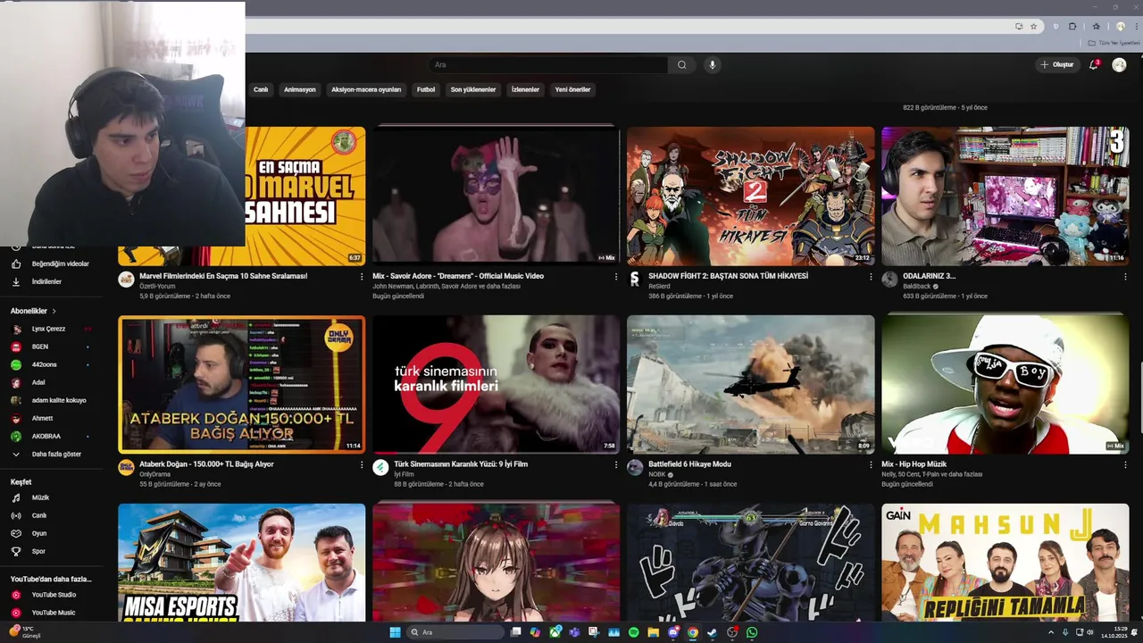Select the Yeni öneriler filter chip
The image size is (1143, 643).
(572, 89)
